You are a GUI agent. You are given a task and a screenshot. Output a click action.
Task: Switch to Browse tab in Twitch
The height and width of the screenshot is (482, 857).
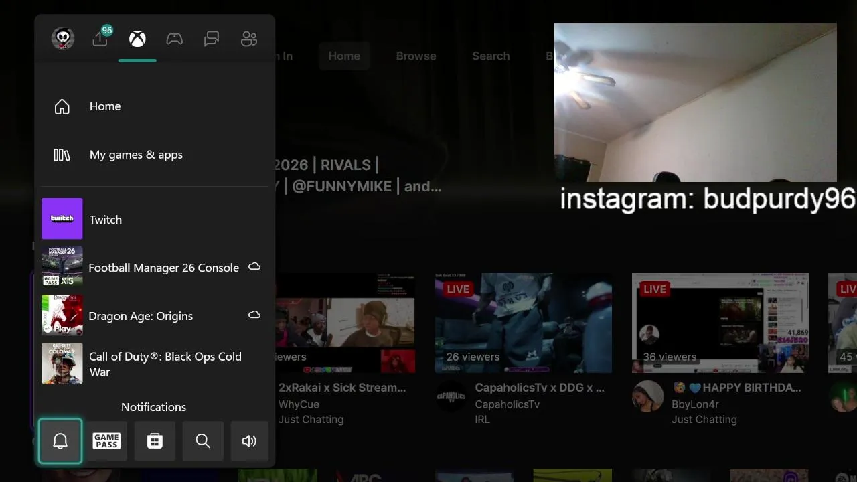[x=416, y=56]
